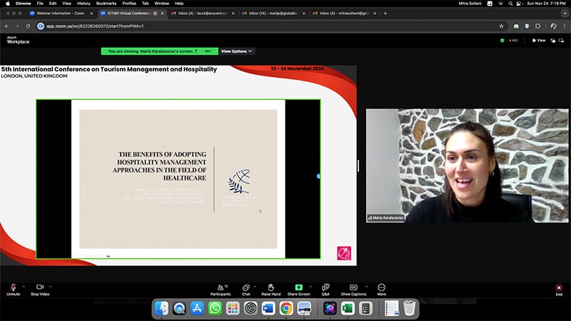
Task: Open the More options menu
Action: (381, 287)
